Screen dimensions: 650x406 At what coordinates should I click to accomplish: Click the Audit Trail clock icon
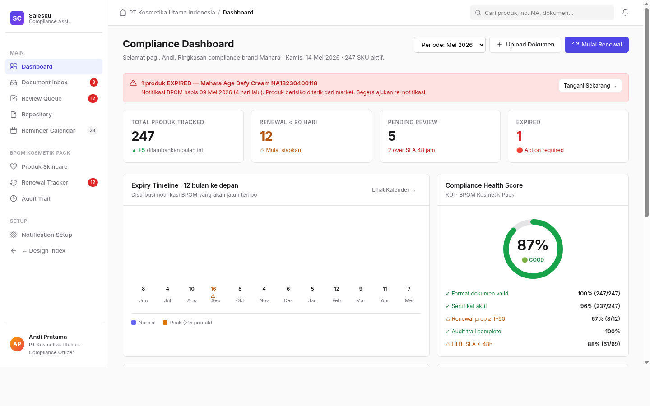coord(14,198)
